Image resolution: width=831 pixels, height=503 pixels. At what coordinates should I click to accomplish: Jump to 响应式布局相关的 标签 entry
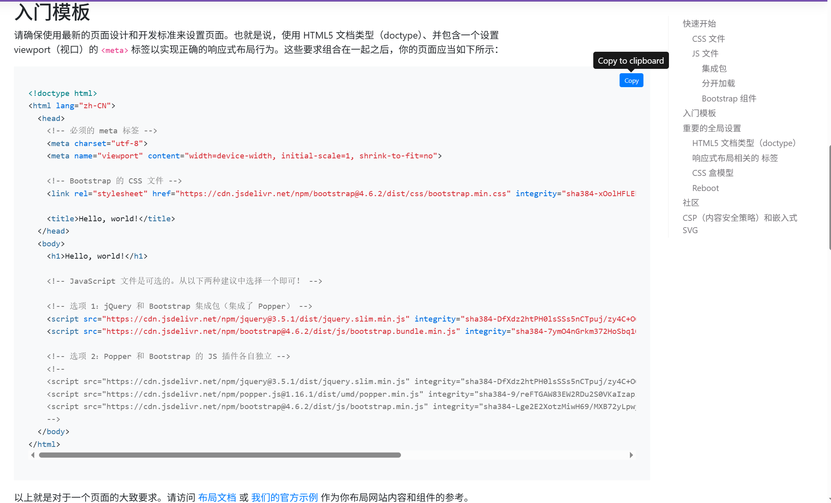click(735, 158)
